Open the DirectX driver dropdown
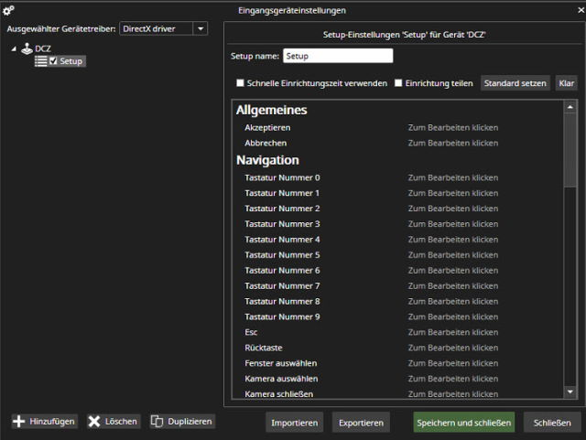Screen dimensions: 586x440 pos(201,28)
